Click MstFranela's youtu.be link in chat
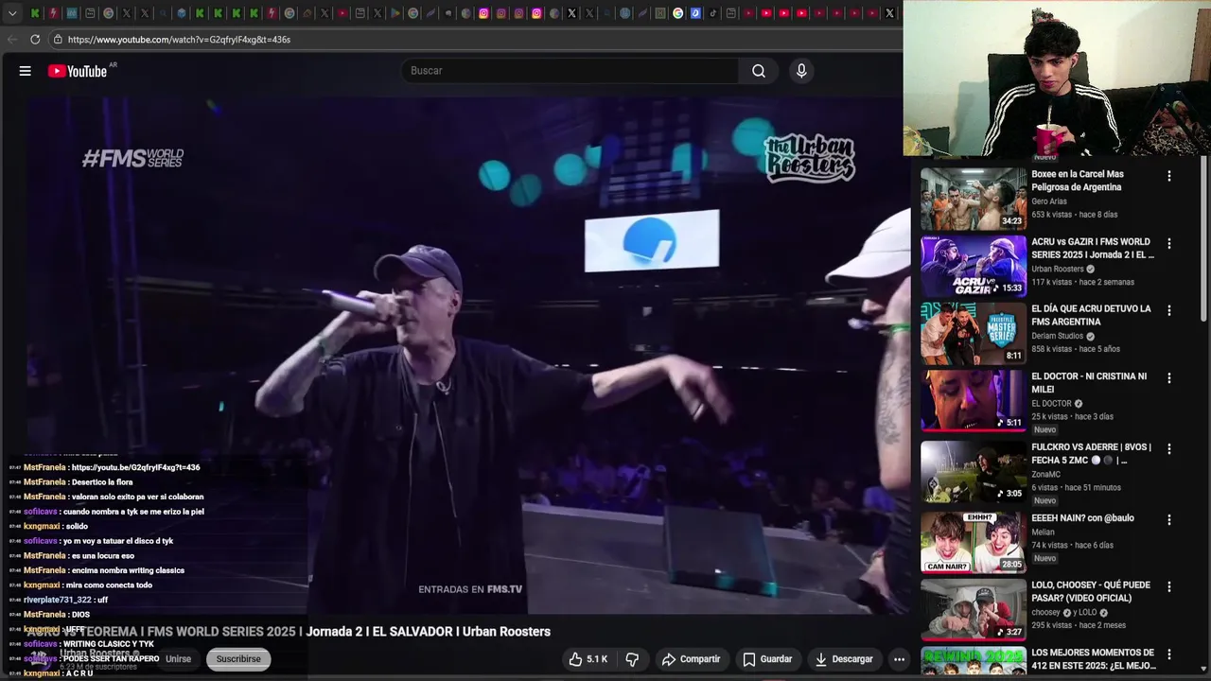1211x681 pixels. (135, 467)
